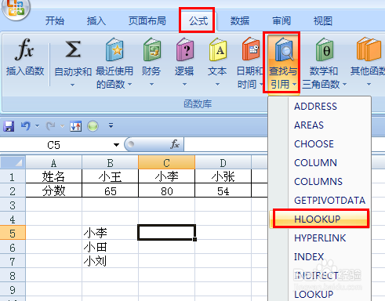The image size is (385, 301).
Task: Expand the 其他函数 dropdown arrow
Action: [x=369, y=85]
